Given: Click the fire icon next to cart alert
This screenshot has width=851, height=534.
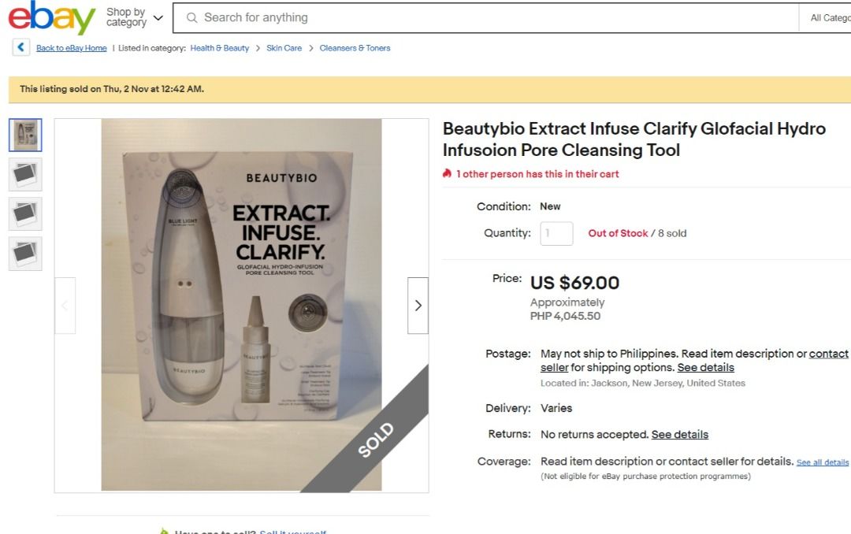Looking at the screenshot, I should (446, 173).
